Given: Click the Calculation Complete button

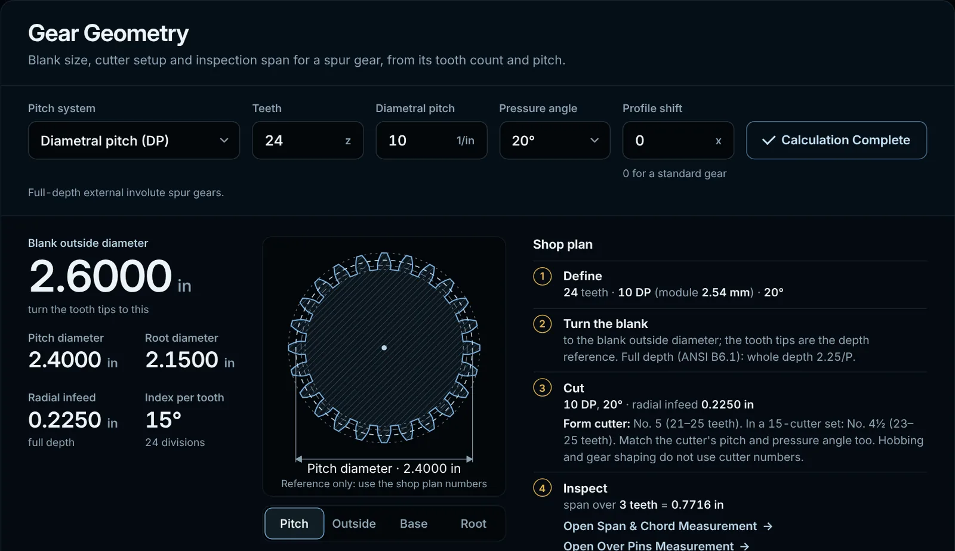Looking at the screenshot, I should [836, 140].
